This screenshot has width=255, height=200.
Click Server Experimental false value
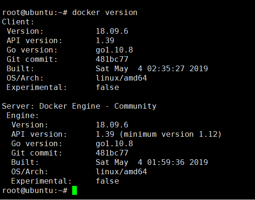pos(107,181)
